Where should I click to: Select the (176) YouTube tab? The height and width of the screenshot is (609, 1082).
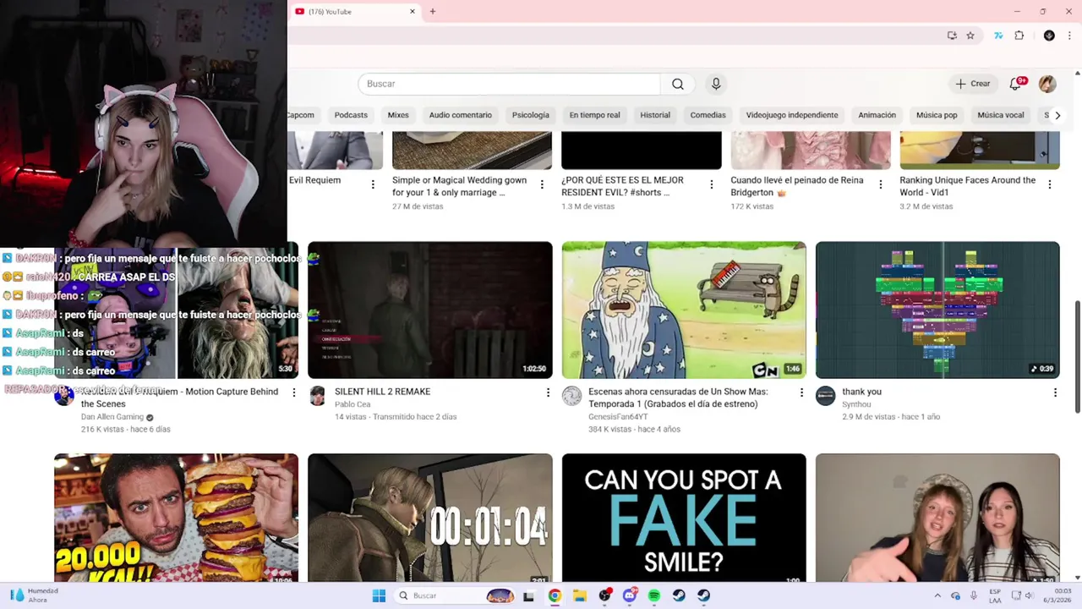click(355, 11)
